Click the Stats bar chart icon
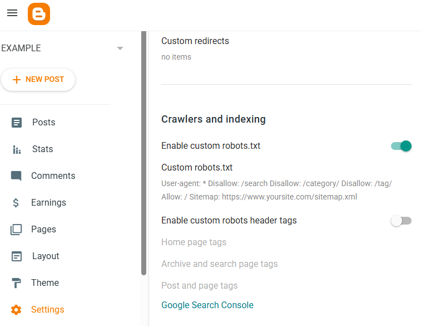 pos(17,149)
